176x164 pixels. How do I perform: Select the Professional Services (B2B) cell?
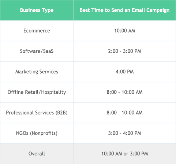tap(37, 113)
